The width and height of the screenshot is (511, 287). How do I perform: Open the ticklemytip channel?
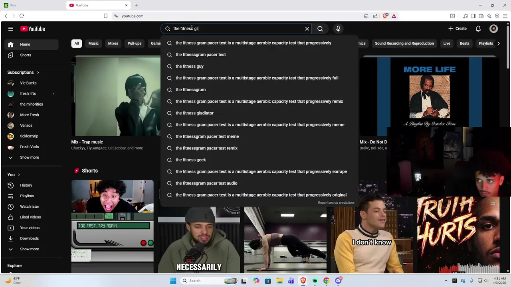[x=32, y=136]
